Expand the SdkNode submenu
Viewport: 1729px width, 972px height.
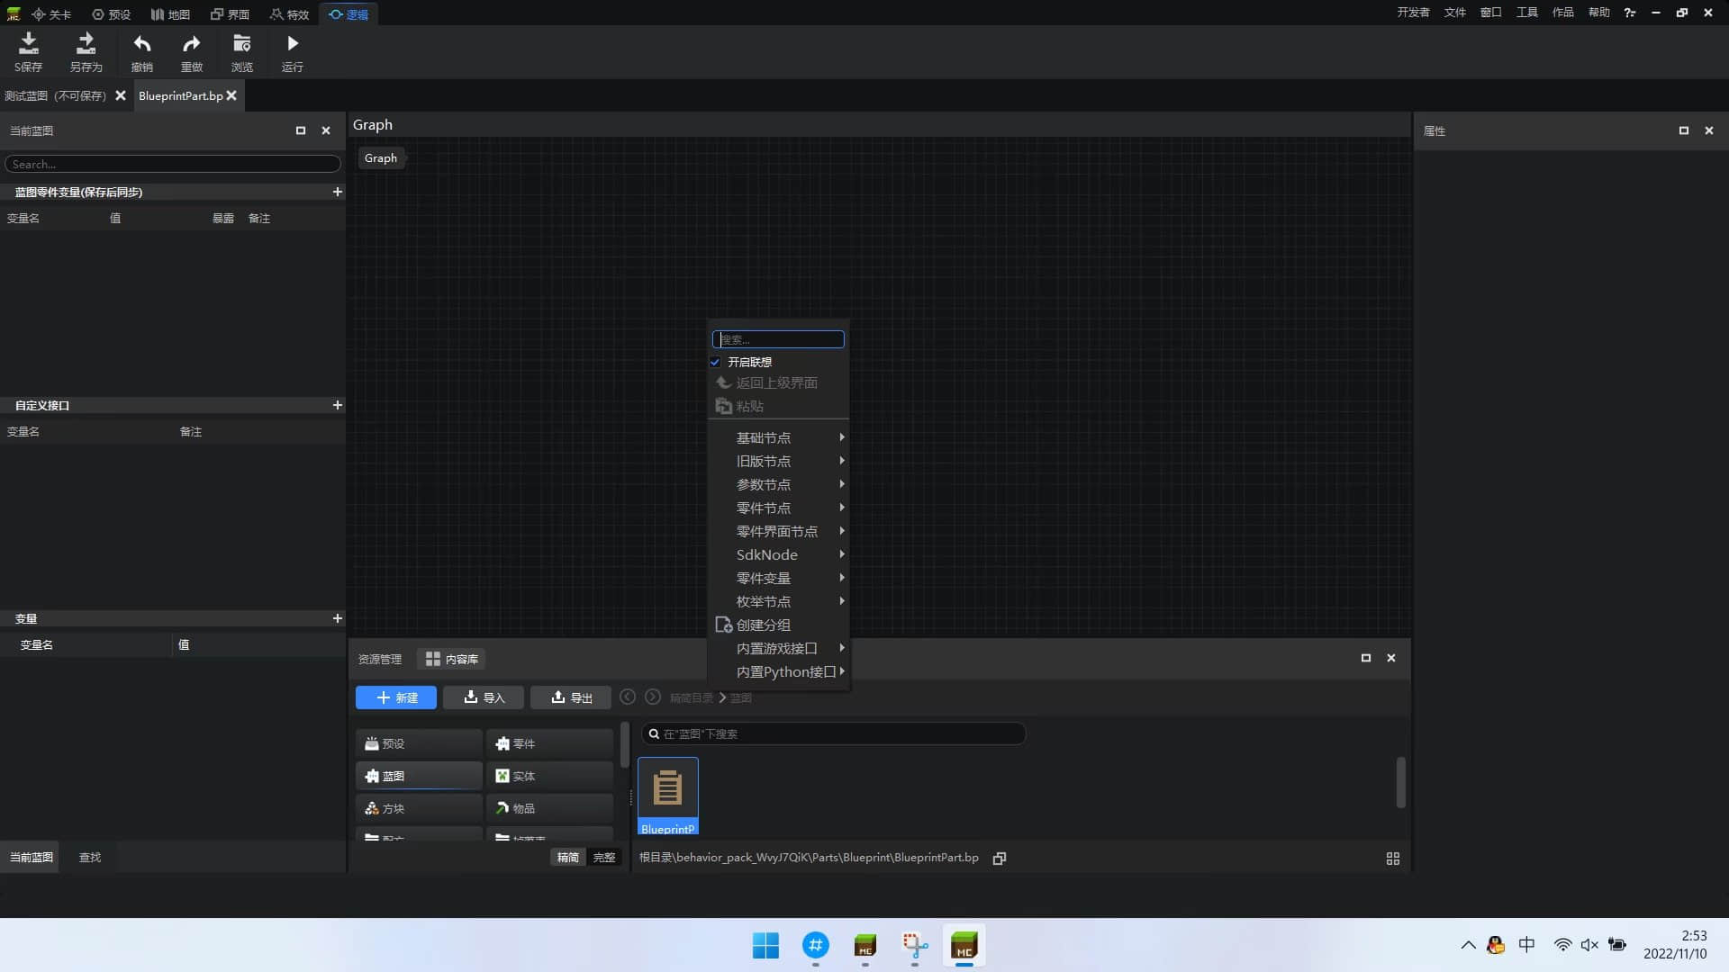click(779, 554)
